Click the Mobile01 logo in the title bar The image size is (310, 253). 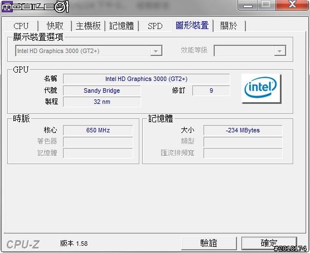(35, 7)
